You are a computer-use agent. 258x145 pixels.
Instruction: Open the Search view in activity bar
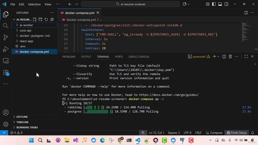(6, 26)
